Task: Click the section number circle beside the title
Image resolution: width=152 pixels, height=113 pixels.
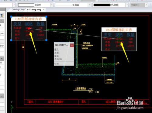Action: 91,90
